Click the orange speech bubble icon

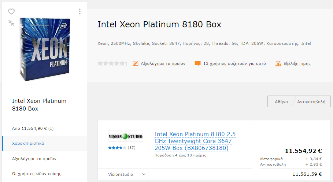(197, 63)
